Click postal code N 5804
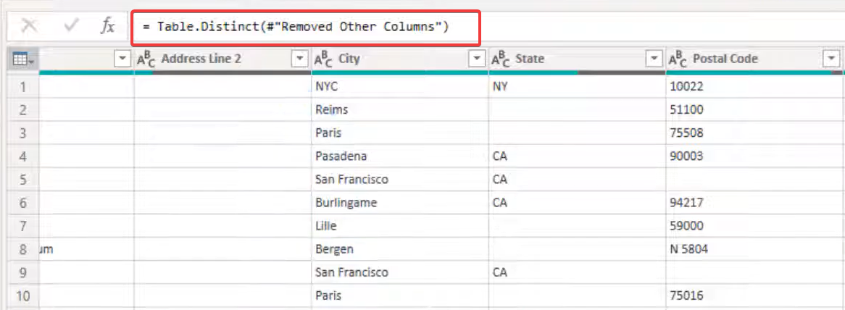Viewport: 845px width, 310px height. click(x=755, y=249)
